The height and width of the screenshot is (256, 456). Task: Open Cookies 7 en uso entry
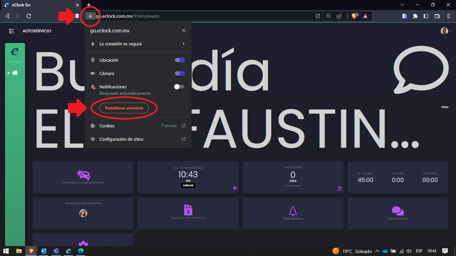pos(138,126)
